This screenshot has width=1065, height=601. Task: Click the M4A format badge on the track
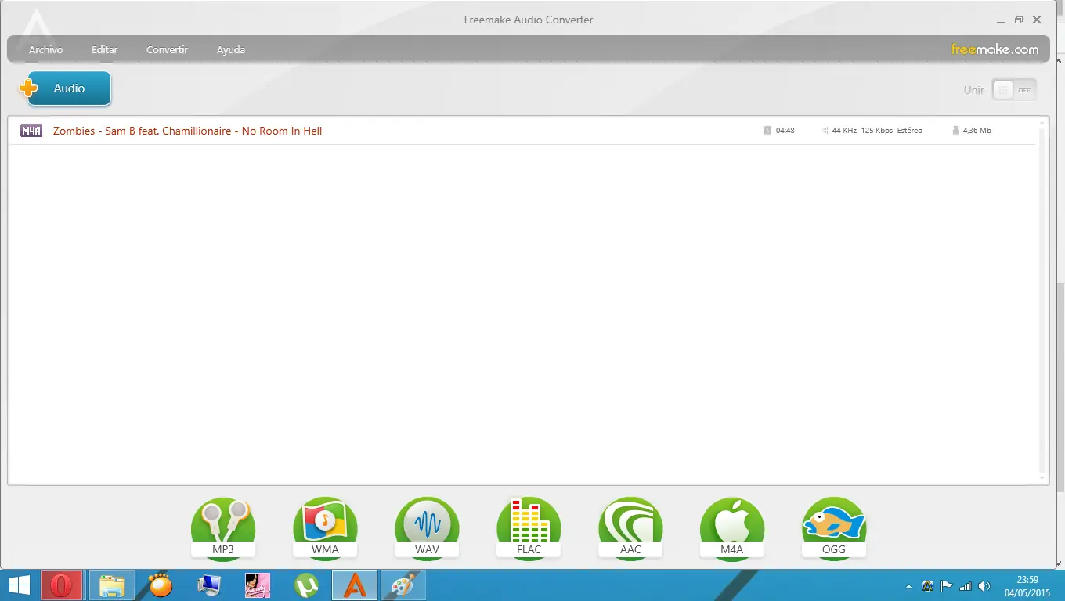coord(31,131)
